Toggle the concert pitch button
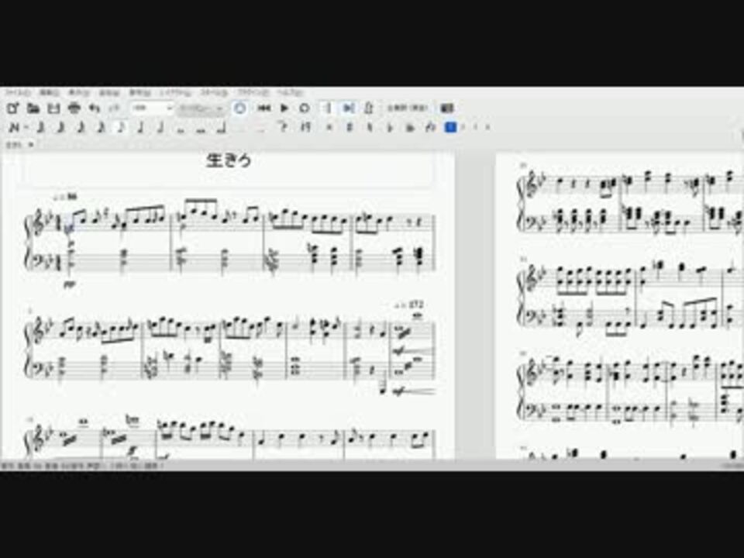 (x=408, y=108)
